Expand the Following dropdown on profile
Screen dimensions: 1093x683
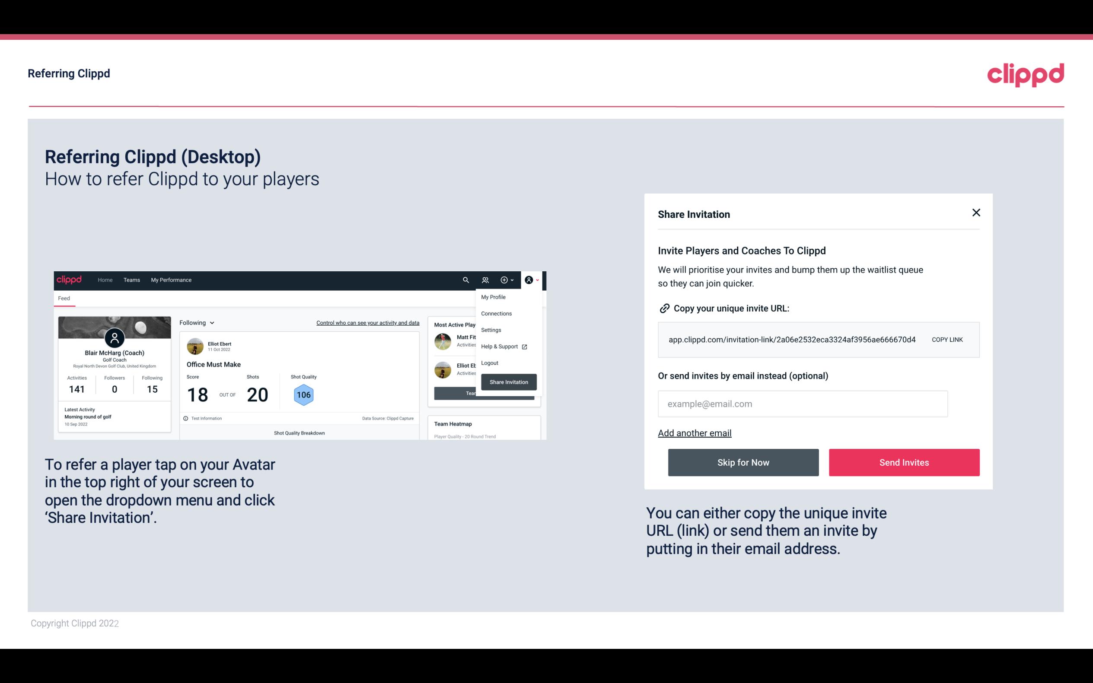point(196,323)
